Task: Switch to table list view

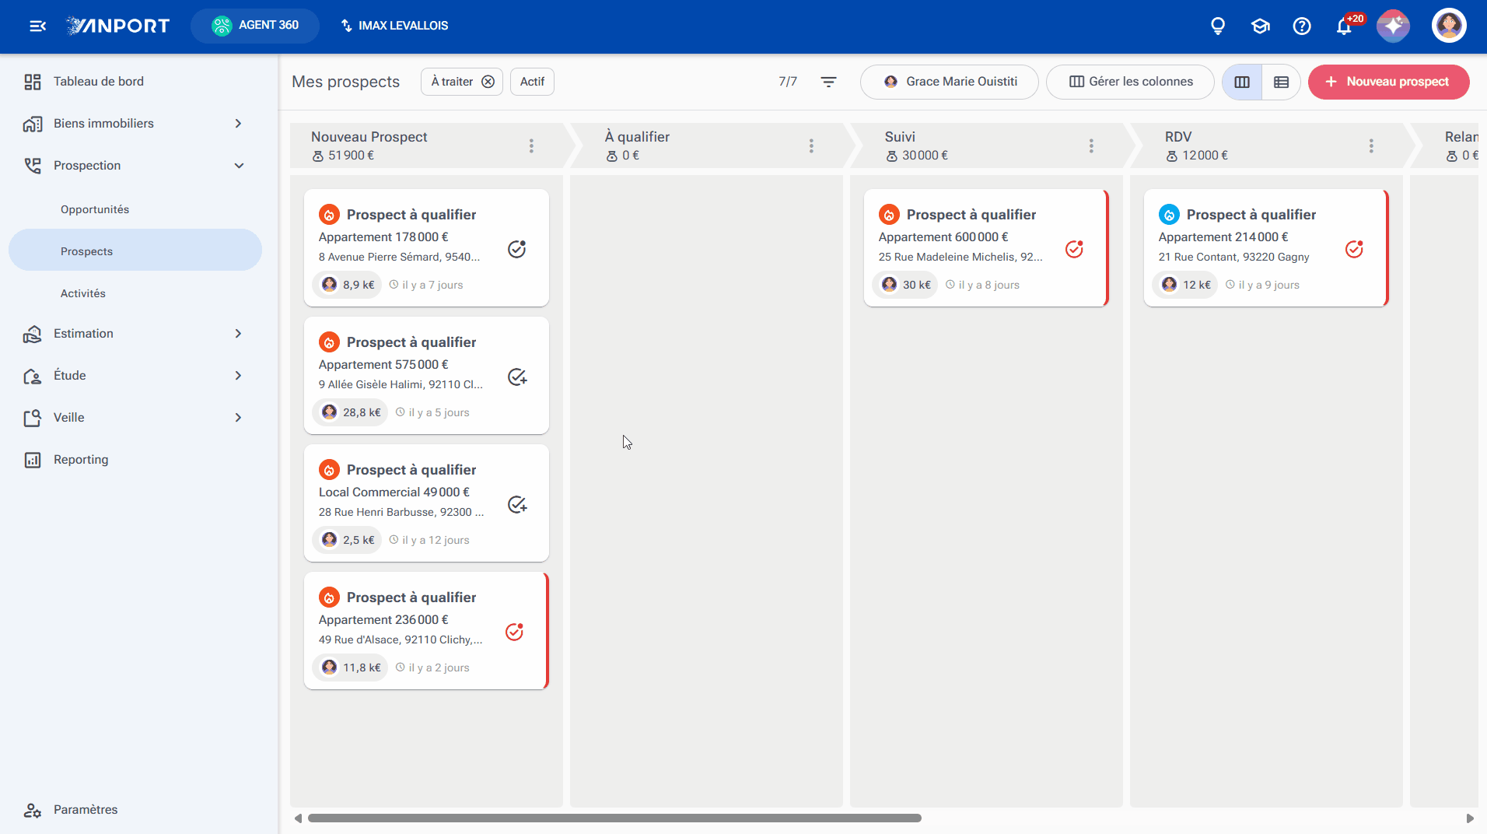Action: point(1282,82)
